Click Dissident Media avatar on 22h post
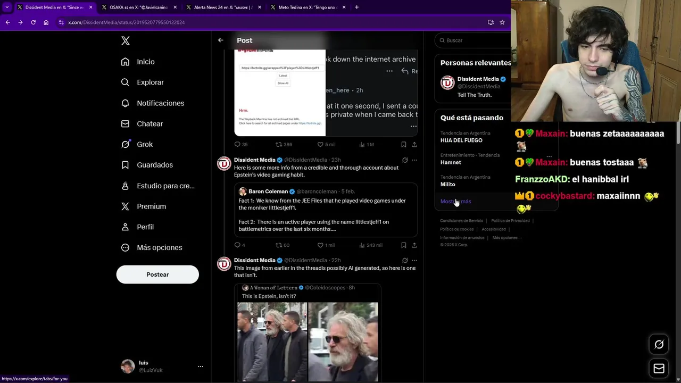Viewport: 681px width, 383px height. click(224, 264)
